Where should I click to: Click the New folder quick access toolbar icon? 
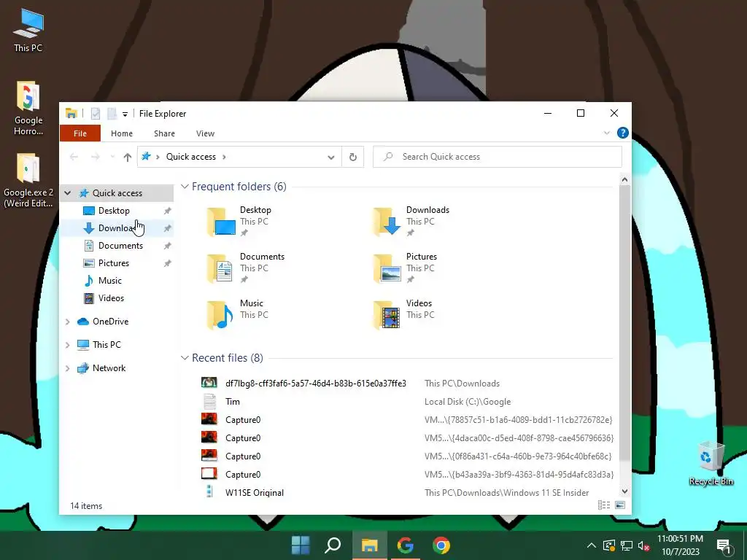coord(112,113)
